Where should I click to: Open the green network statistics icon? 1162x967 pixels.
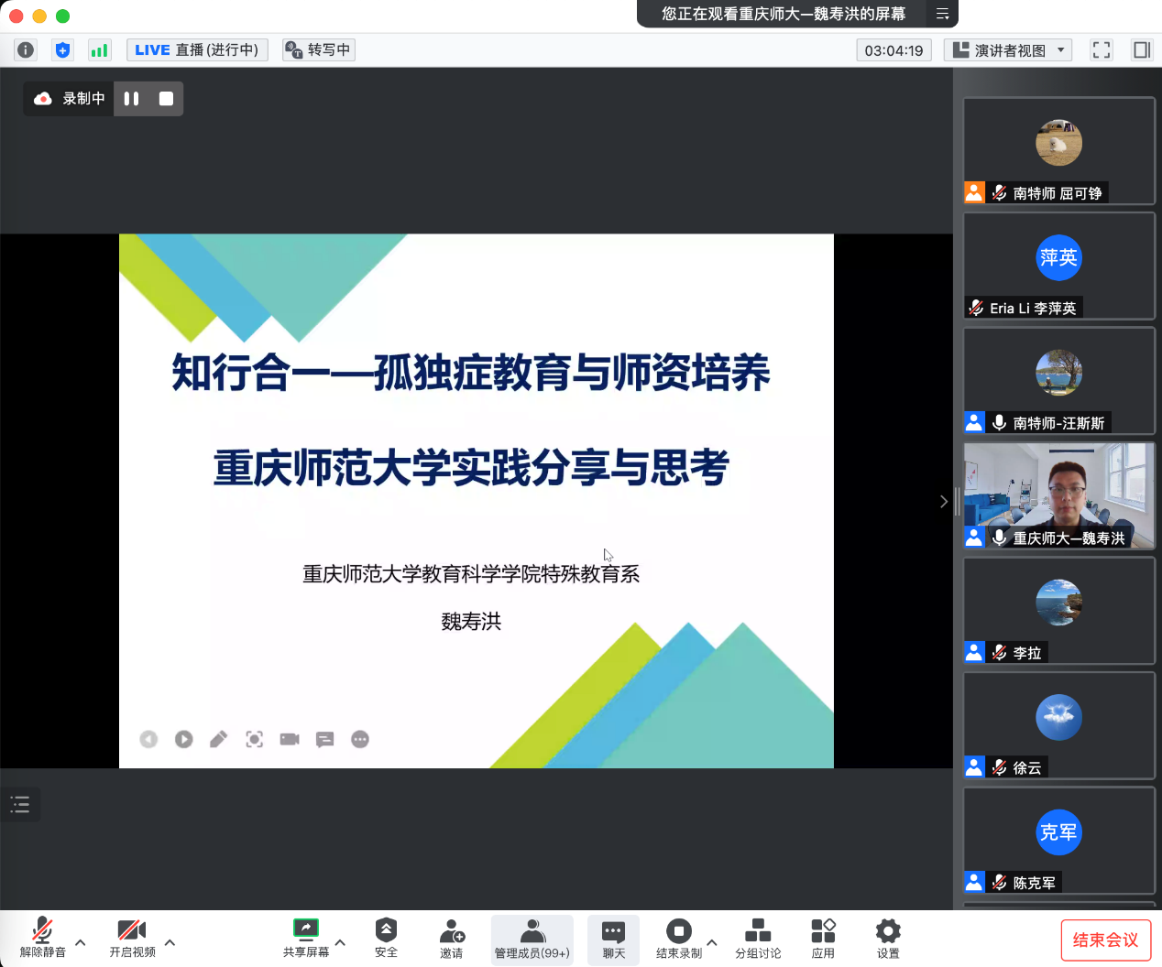pyautogui.click(x=99, y=50)
